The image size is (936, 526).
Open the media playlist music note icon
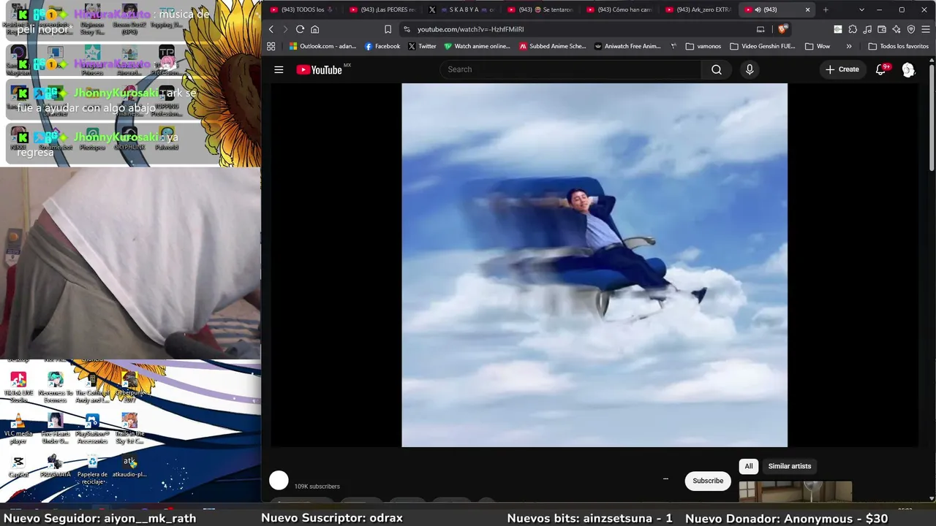[867, 29]
